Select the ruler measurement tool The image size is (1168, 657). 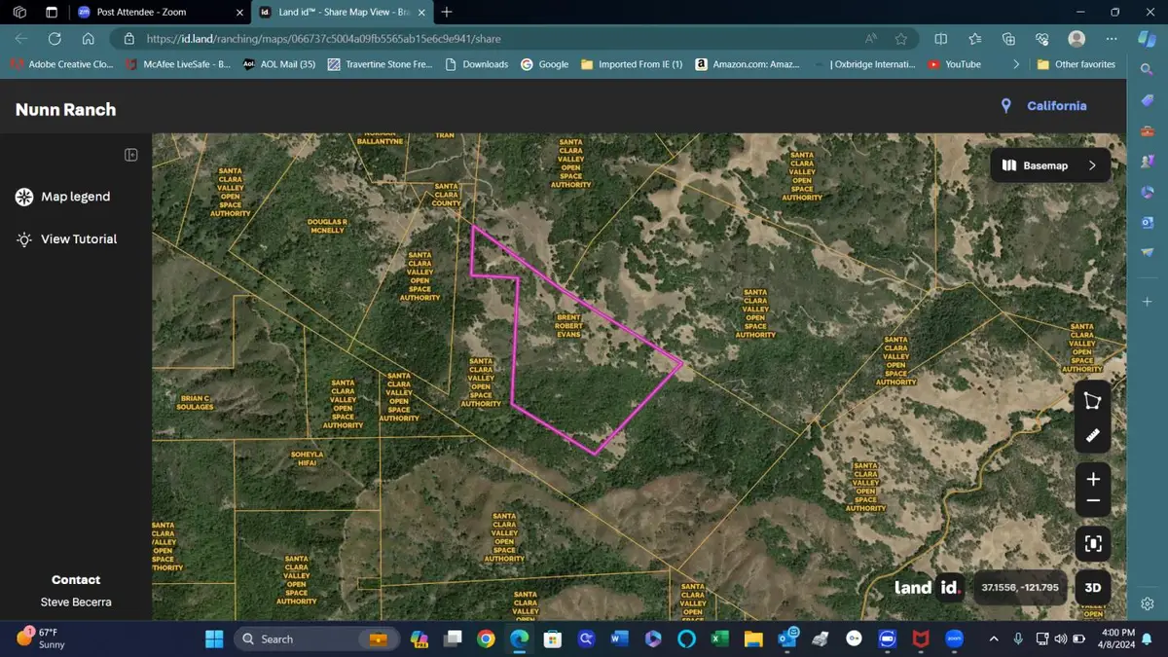coord(1092,435)
